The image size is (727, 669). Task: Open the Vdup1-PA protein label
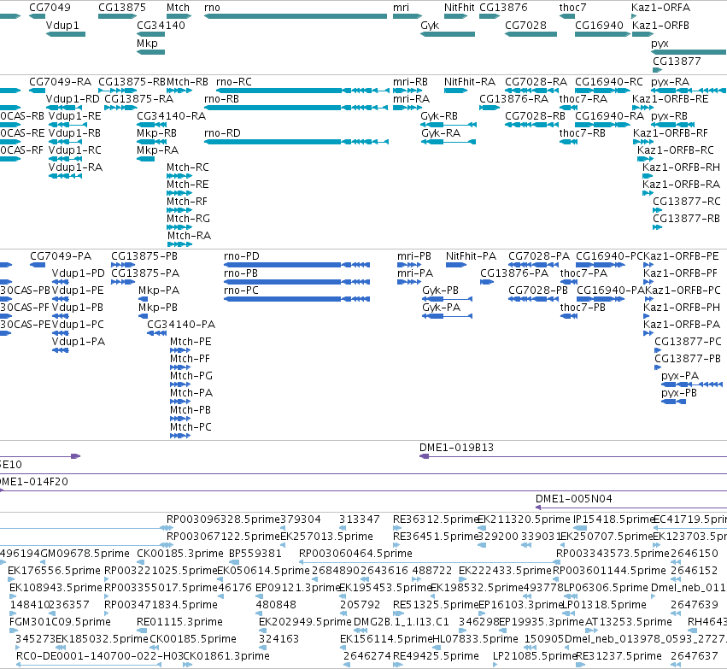click(79, 342)
